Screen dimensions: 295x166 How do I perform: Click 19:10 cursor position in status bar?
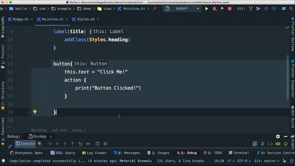(219, 161)
